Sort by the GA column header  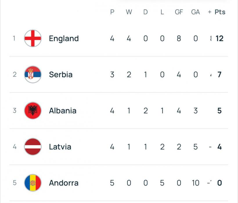click(196, 12)
